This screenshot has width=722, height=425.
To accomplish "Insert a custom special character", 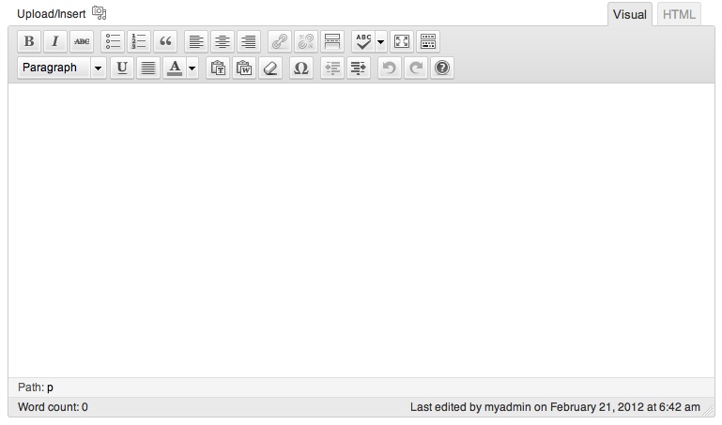I will coord(300,68).
